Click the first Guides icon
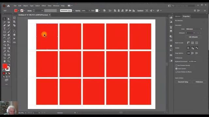 (x=188, y=48)
